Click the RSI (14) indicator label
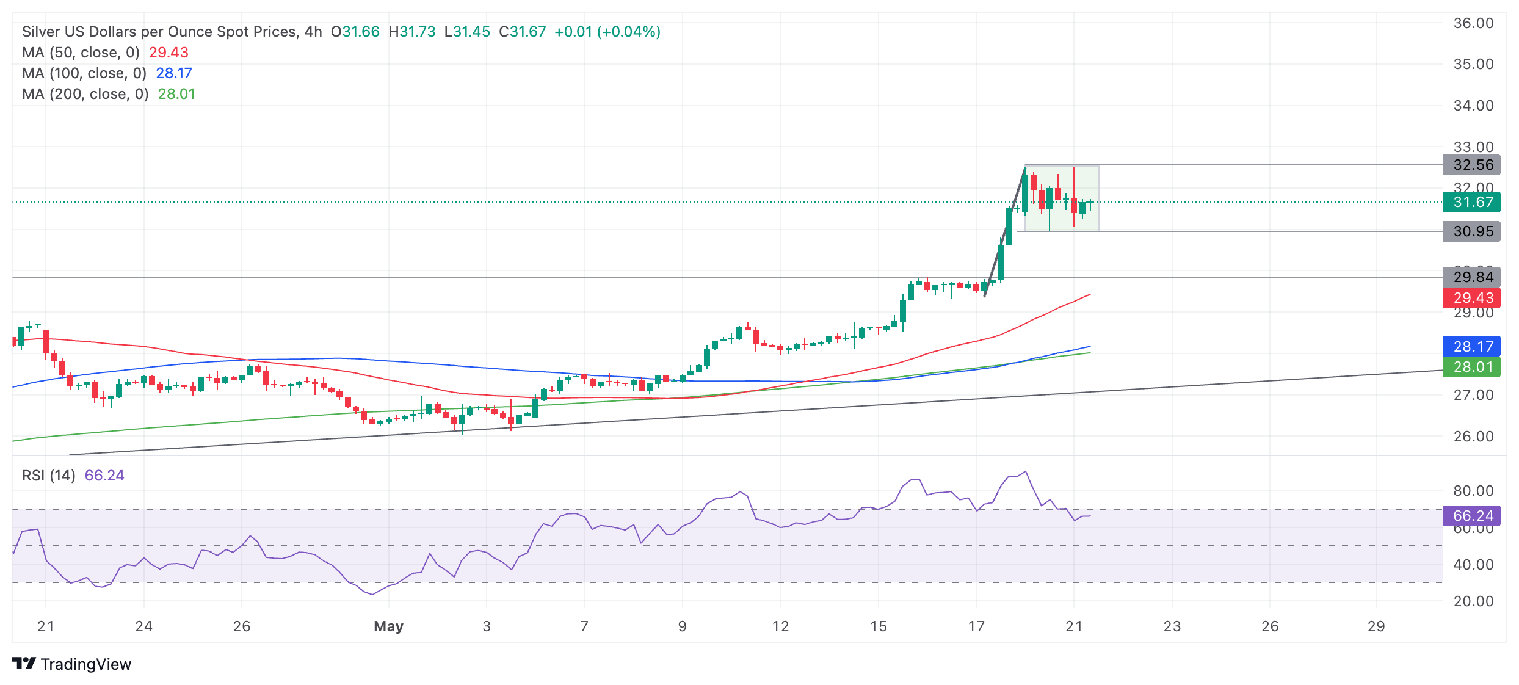 (x=49, y=476)
